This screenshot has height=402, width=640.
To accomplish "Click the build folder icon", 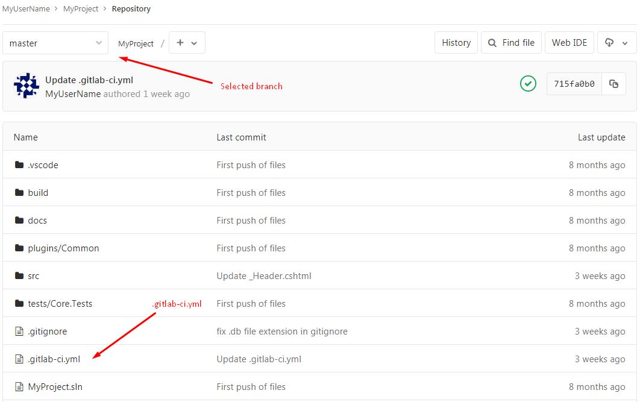I will [19, 193].
